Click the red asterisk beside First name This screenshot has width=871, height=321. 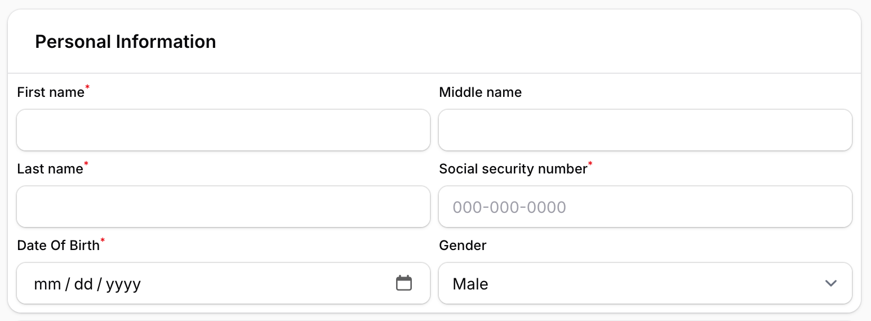87,88
